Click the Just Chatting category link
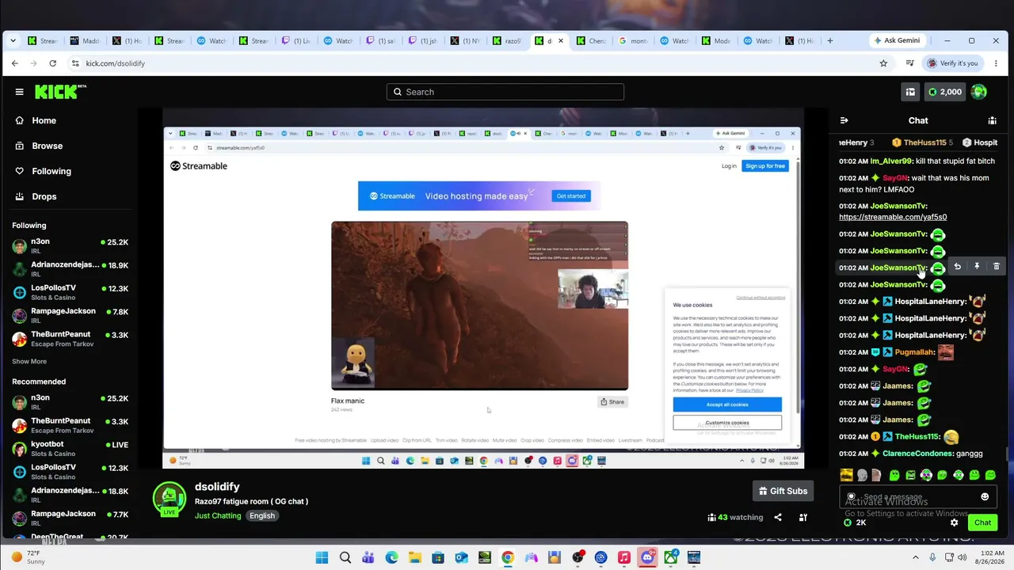 click(x=218, y=516)
